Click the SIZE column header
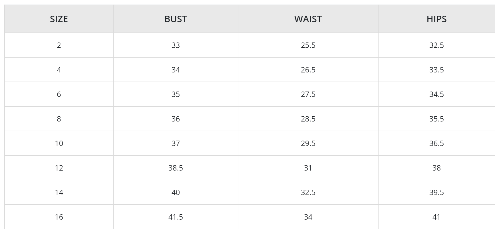 59,19
